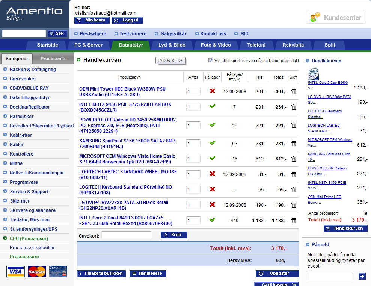Click the VISA card logo
This screenshot has height=286, width=371.
(15, 272)
